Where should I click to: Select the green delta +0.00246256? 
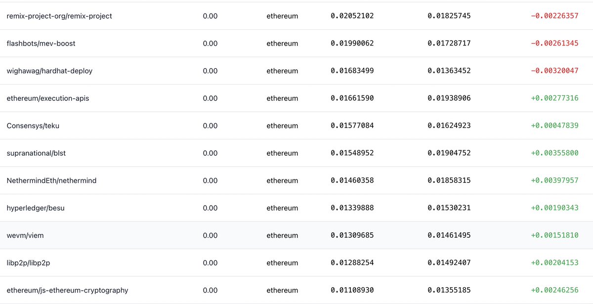pos(554,290)
